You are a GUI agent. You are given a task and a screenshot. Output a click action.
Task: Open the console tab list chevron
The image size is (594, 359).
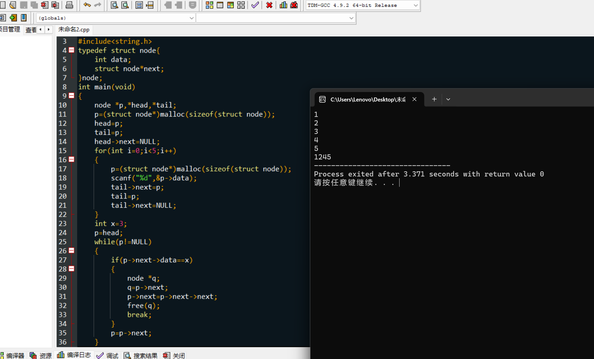tap(448, 99)
